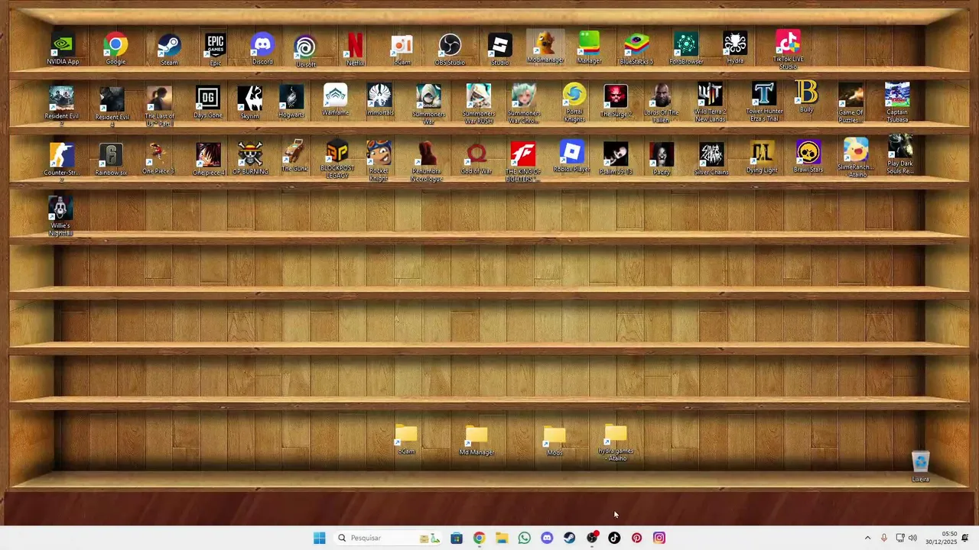
Task: Click the Pacify game icon
Action: [662, 160]
